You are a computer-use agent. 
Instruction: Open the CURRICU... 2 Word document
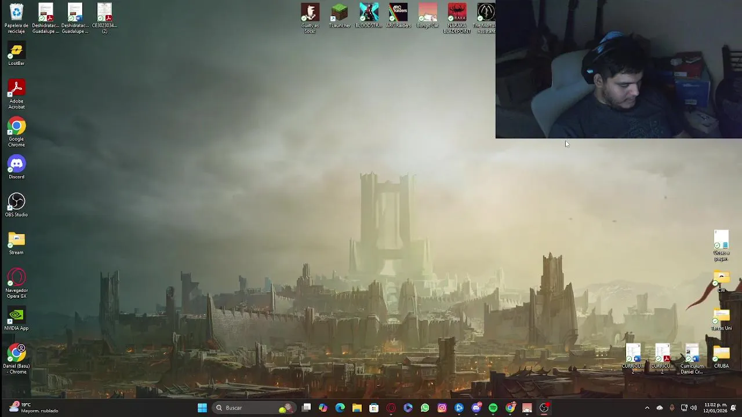633,359
